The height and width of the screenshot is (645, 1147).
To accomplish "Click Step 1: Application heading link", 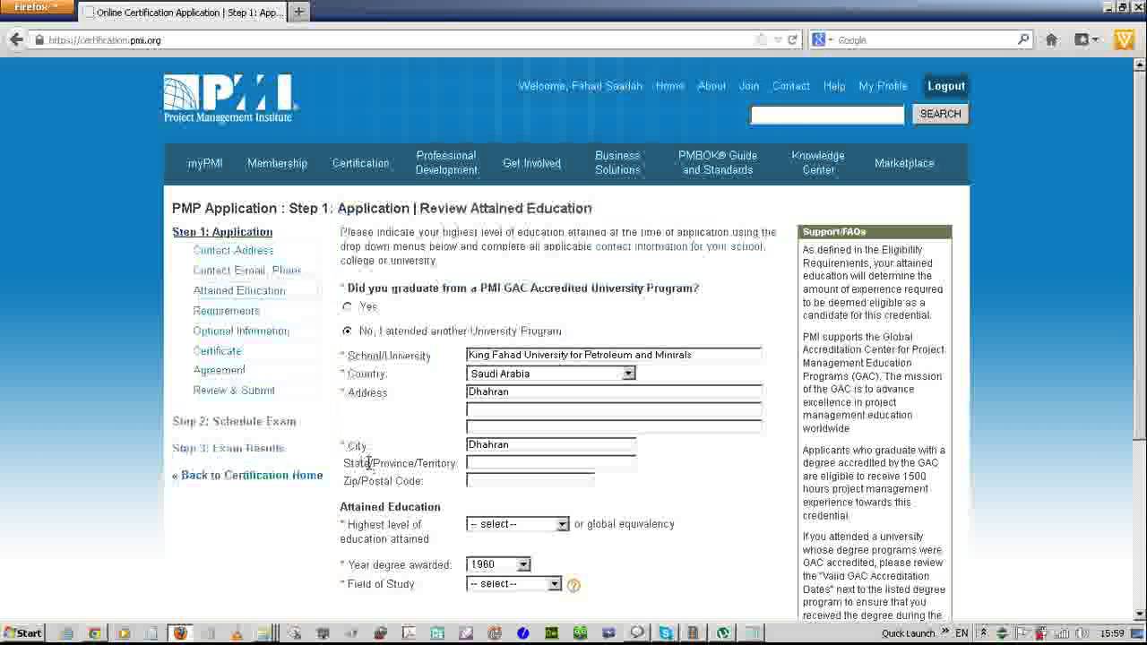I will (222, 232).
